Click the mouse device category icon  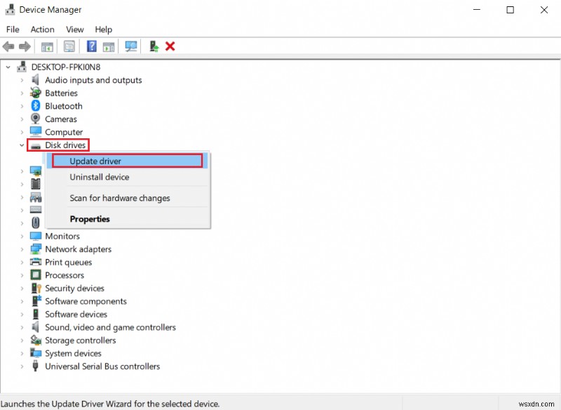point(36,223)
